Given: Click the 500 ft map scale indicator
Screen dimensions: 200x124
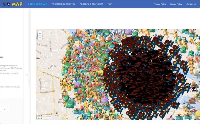Looking at the screenshot, I should (44, 118).
